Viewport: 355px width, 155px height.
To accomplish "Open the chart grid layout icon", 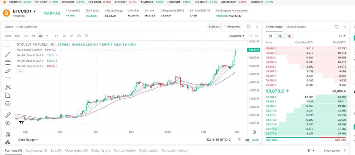I will click(x=248, y=27).
